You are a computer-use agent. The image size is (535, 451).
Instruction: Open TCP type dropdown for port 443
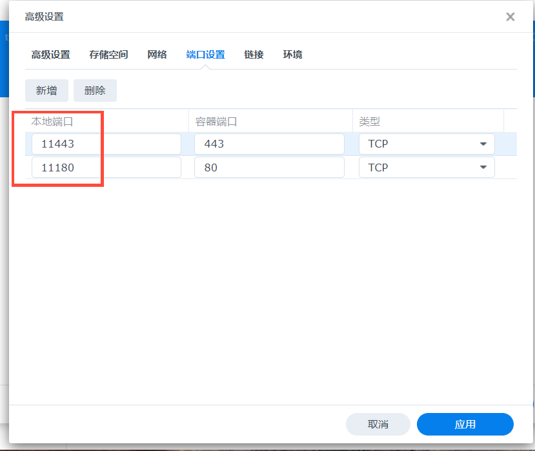(427, 144)
